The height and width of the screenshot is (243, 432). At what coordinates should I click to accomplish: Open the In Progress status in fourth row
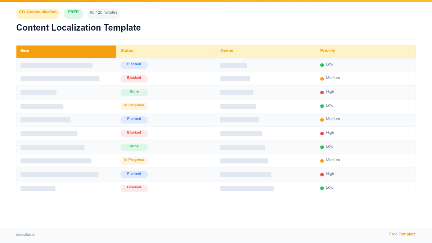coord(134,105)
